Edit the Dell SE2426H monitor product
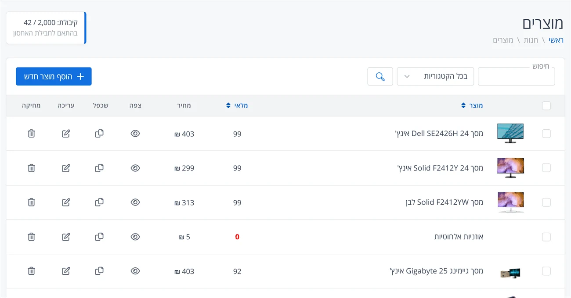Screen dimensions: 571x298 pos(66,133)
